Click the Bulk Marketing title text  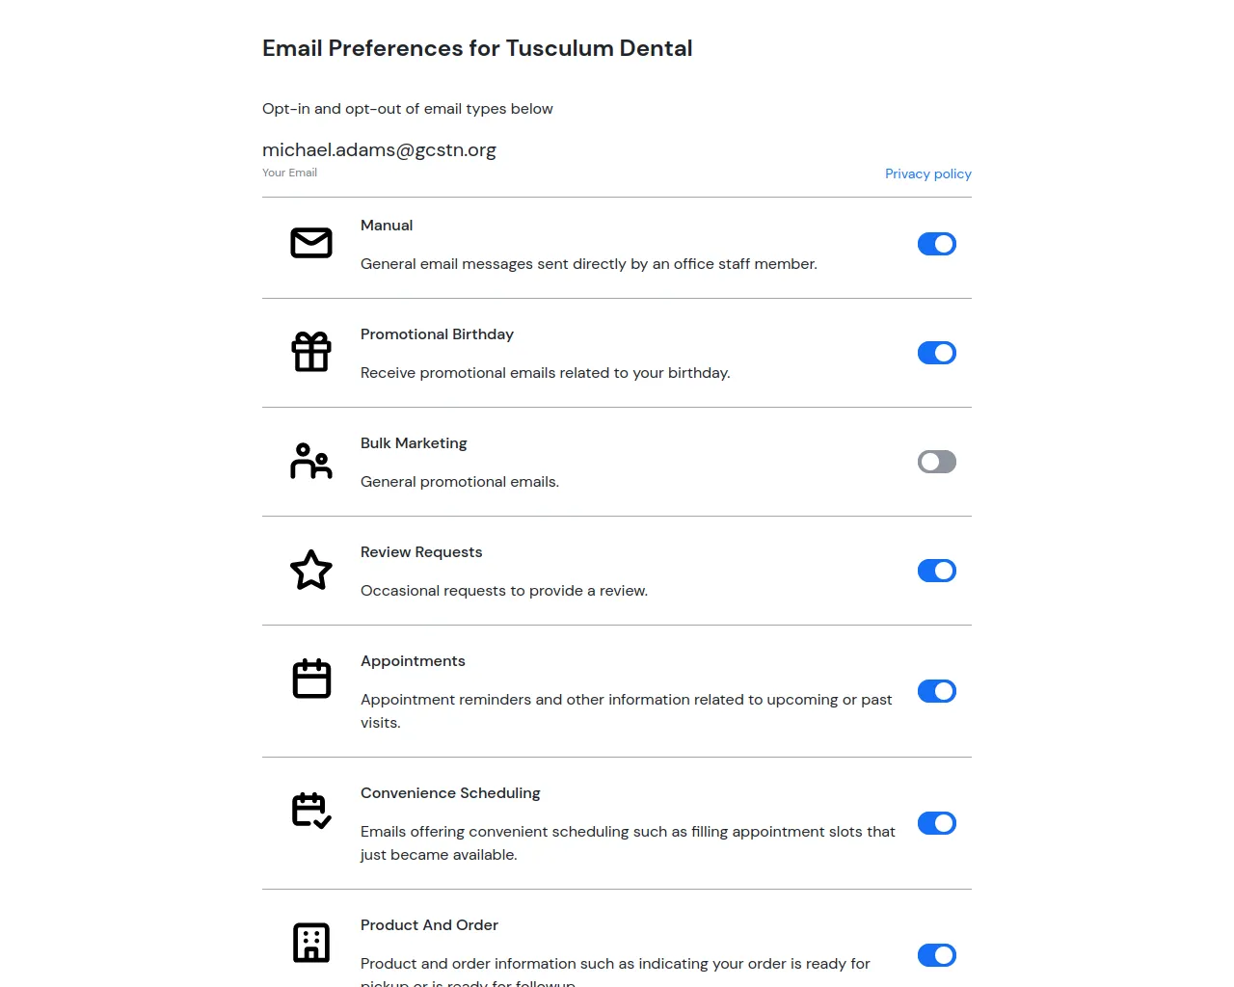414,443
